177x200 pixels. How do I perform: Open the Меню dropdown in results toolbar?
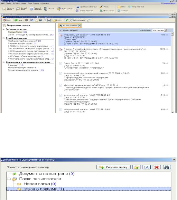click(x=7, y=20)
